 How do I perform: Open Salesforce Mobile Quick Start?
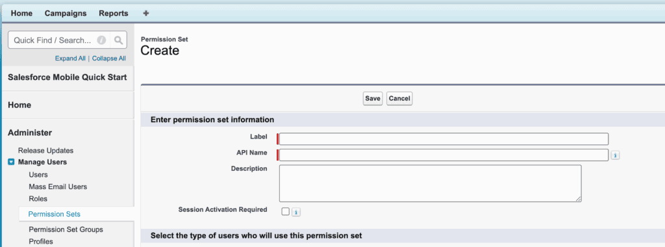68,77
